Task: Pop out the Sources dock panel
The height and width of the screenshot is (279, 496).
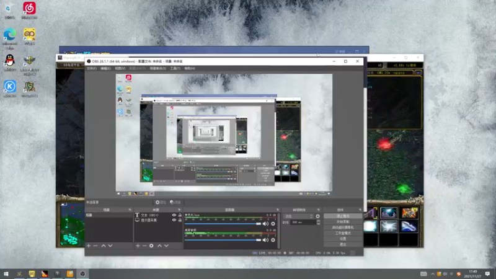Action: 179,210
